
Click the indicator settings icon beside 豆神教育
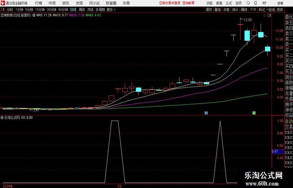pyautogui.click(x=34, y=15)
